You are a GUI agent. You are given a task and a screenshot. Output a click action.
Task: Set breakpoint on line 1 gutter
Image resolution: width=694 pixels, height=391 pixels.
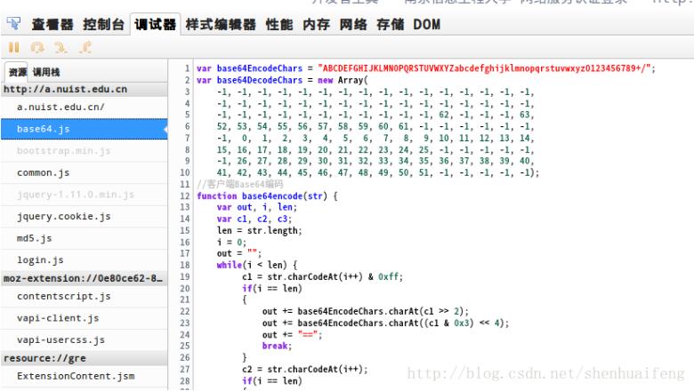pyautogui.click(x=187, y=68)
